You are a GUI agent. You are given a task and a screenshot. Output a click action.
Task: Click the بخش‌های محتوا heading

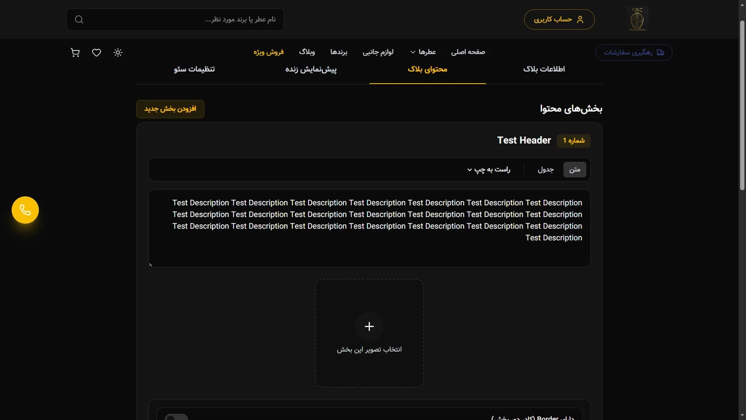coord(571,109)
